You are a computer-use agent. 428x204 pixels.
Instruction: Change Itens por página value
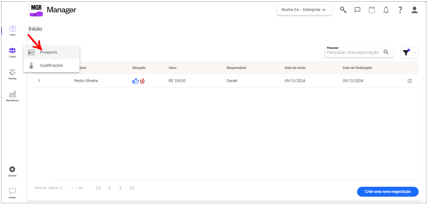[60, 188]
